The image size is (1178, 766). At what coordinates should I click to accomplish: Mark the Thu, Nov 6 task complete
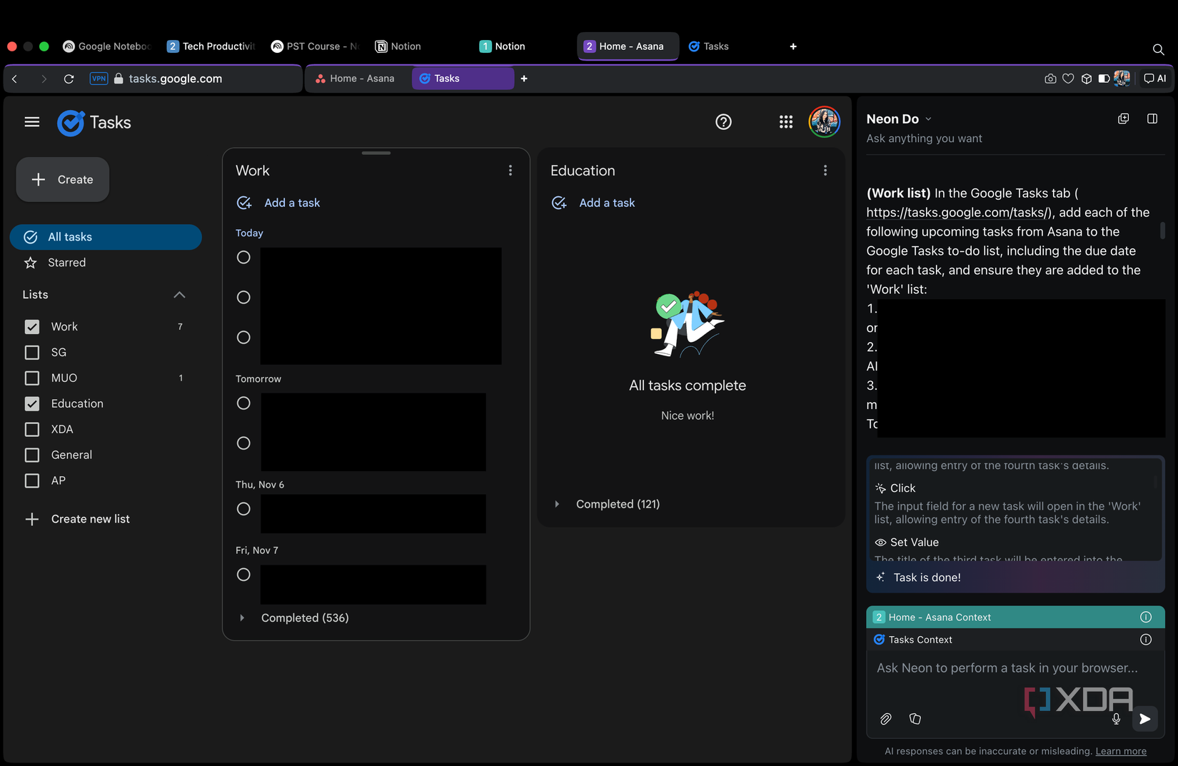243,509
